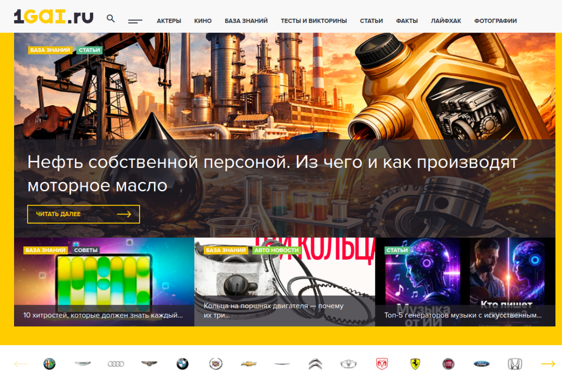Open the BMW brand logo
This screenshot has width=562, height=374.
[x=182, y=364]
